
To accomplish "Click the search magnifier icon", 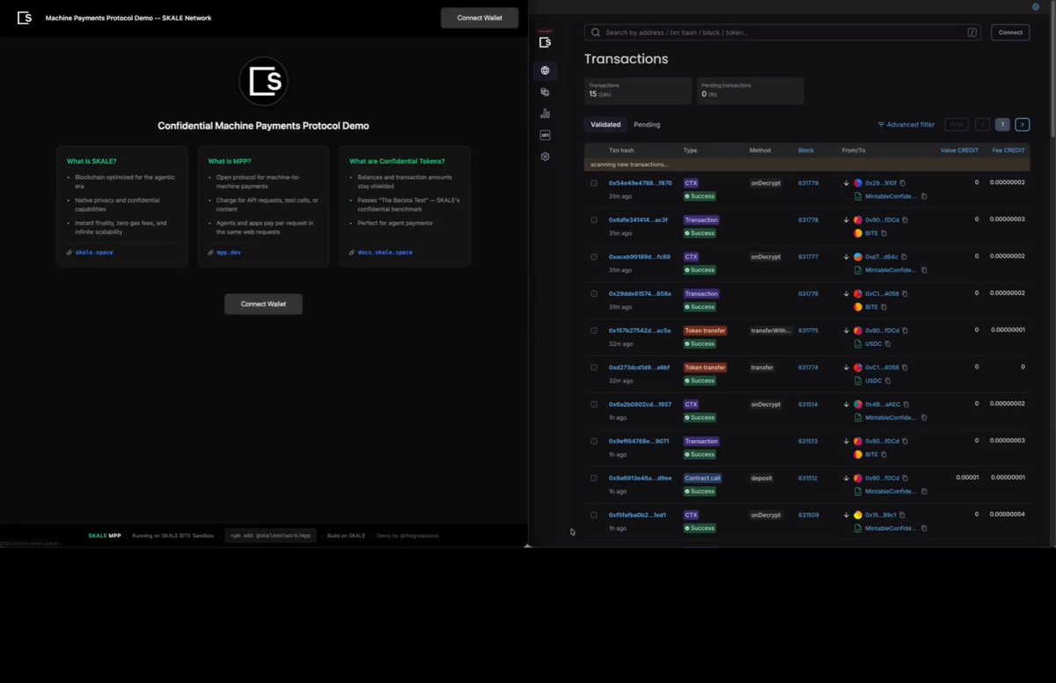I will (598, 33).
